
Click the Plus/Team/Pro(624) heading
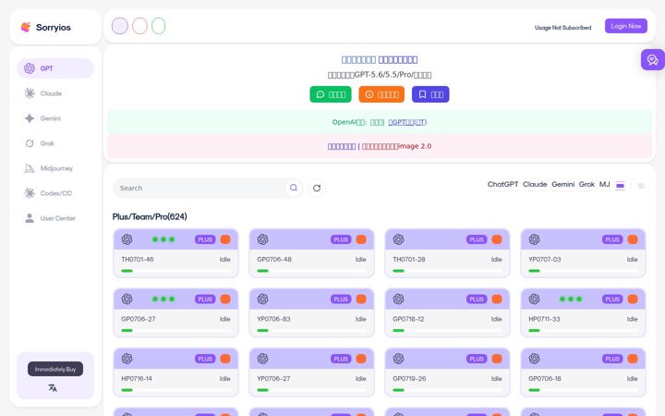(x=150, y=216)
